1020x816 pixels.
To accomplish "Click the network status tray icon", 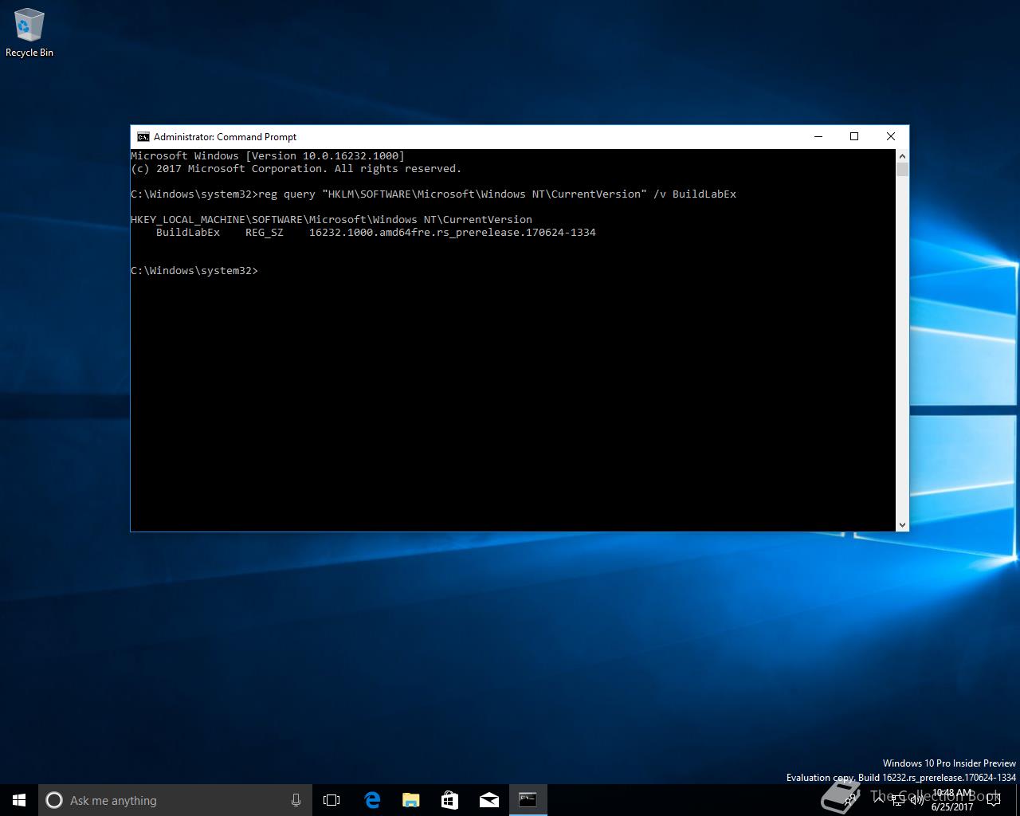I will pyautogui.click(x=898, y=800).
